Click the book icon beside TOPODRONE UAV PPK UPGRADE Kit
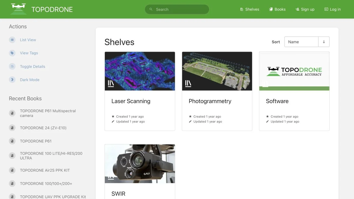Viewport: 354px width, 199px height. (12, 197)
